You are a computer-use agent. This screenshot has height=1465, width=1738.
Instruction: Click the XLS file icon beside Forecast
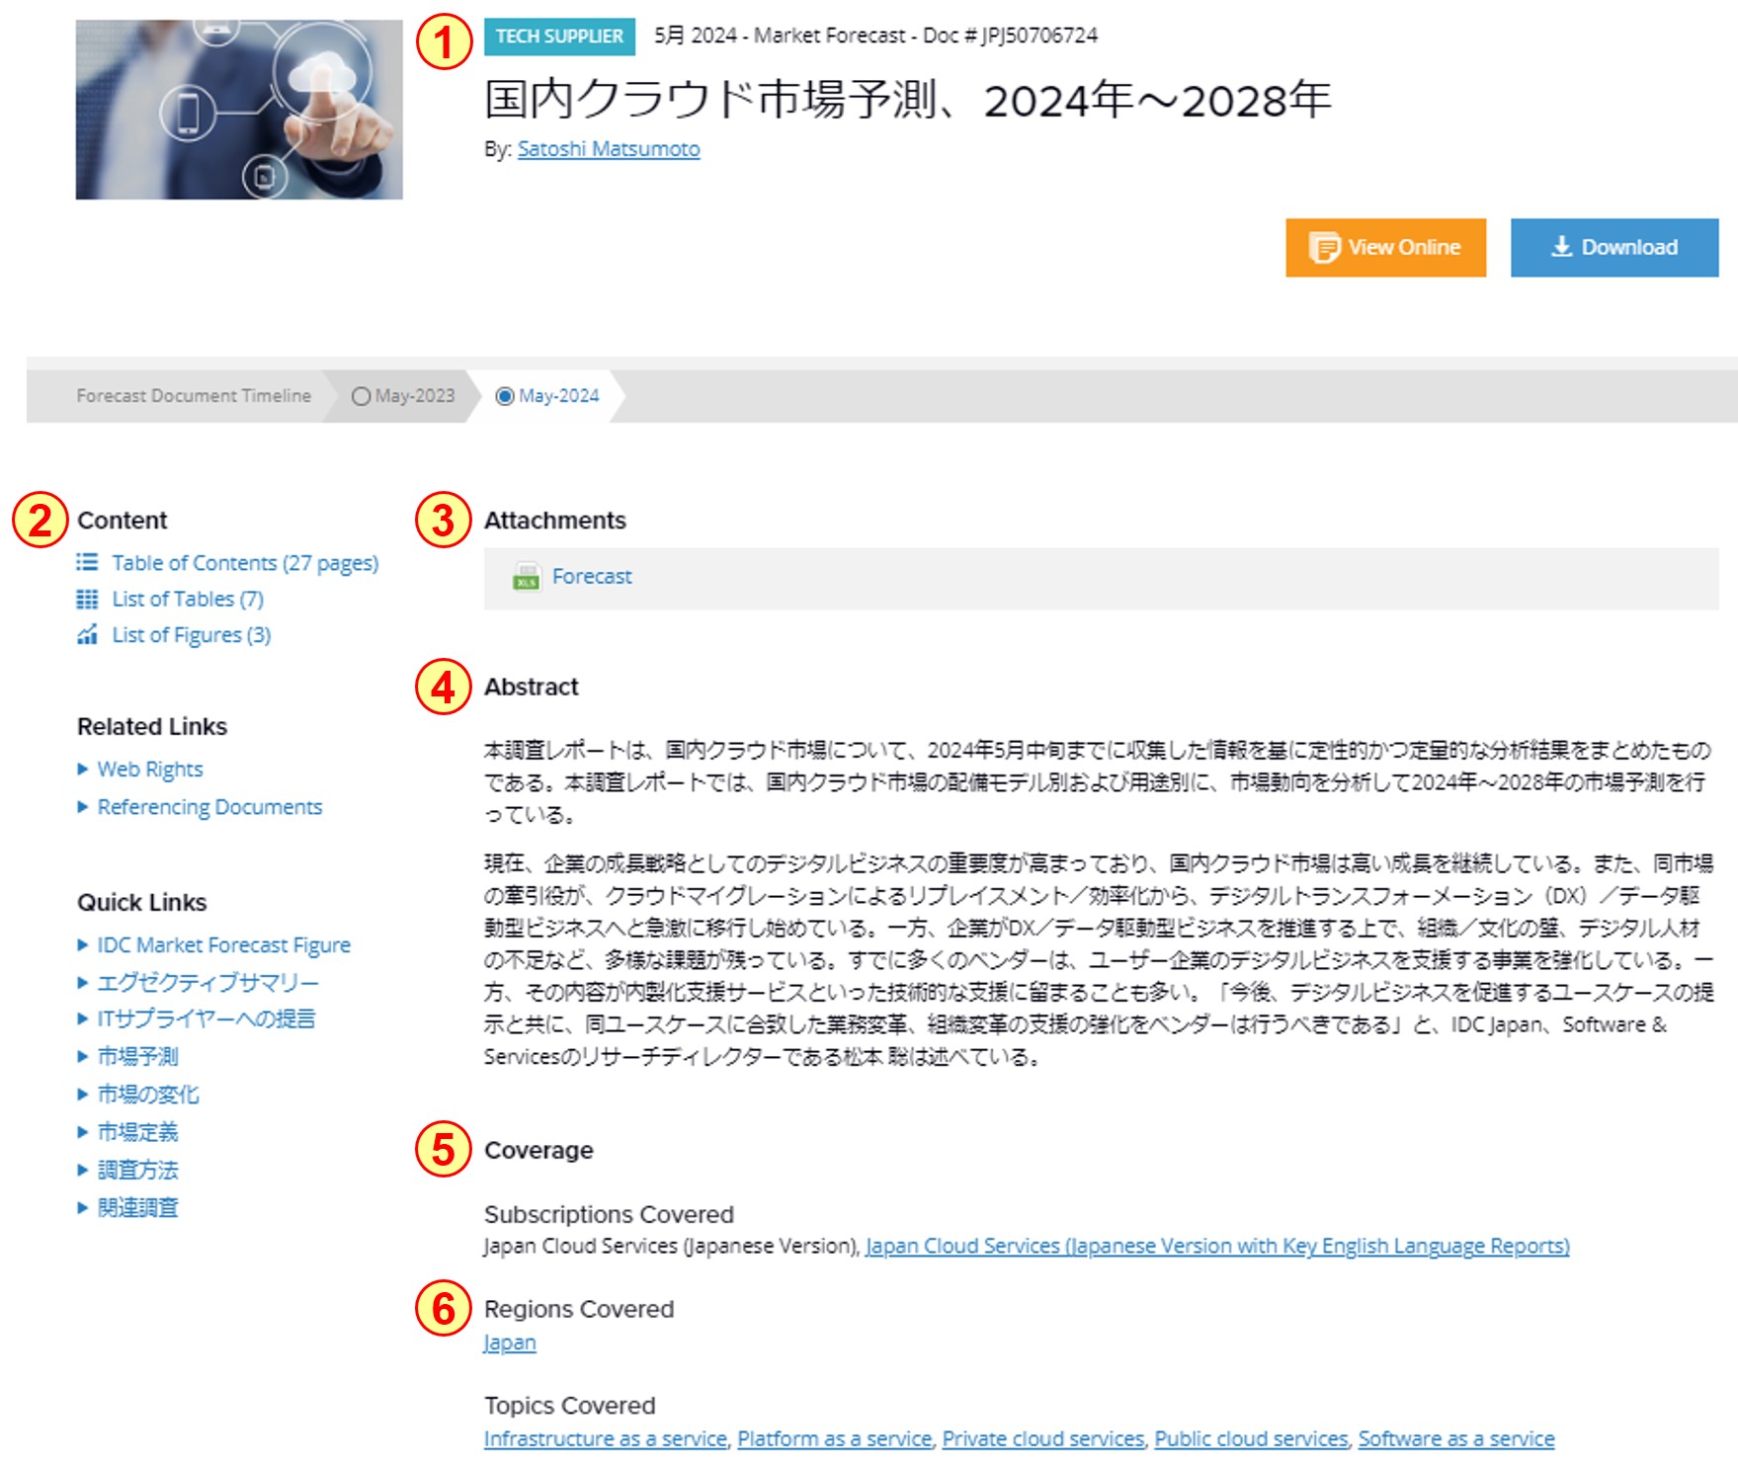pyautogui.click(x=527, y=577)
